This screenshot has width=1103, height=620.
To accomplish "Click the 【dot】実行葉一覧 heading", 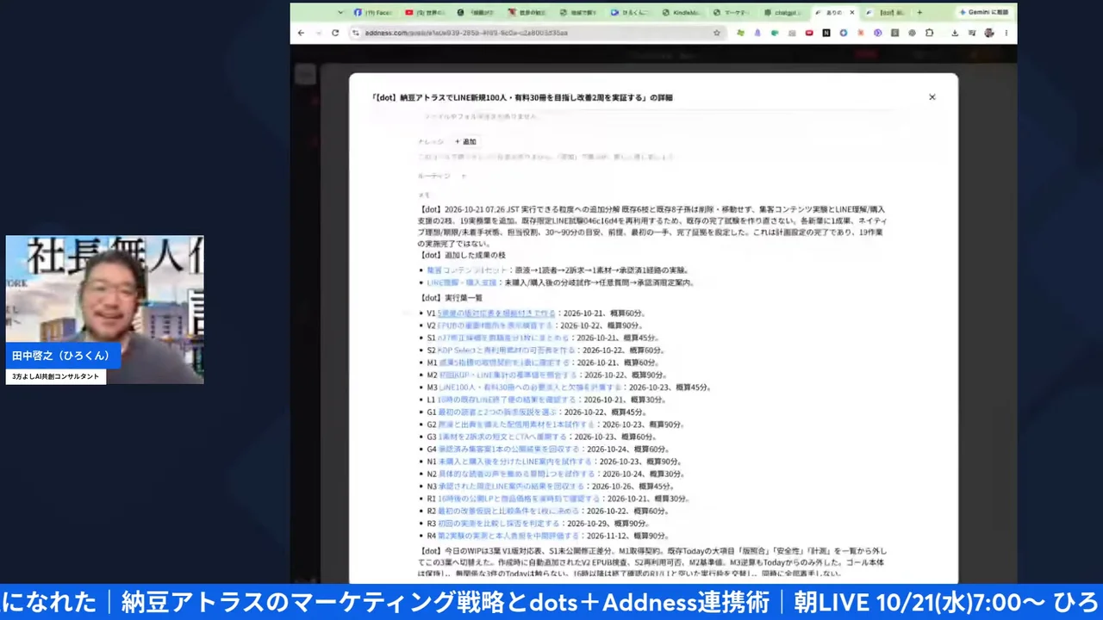I will (452, 298).
